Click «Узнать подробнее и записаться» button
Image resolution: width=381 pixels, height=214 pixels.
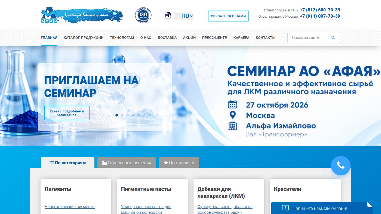click(67, 113)
